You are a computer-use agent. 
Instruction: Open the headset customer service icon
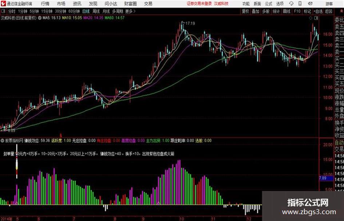click(291, 4)
